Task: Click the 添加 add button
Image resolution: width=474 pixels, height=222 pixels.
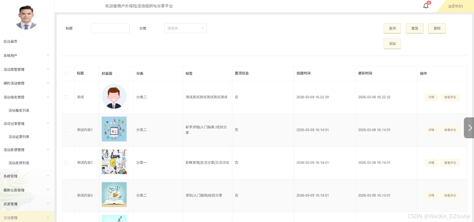Action: [392, 44]
